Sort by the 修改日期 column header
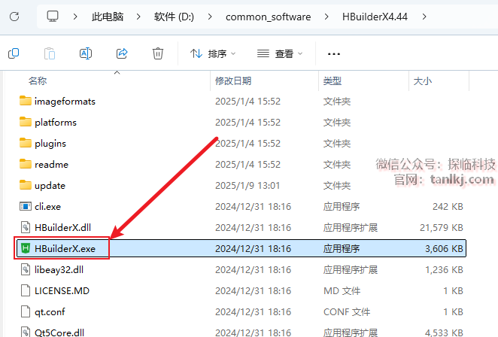Screen dimensions: 498x337 (233, 81)
